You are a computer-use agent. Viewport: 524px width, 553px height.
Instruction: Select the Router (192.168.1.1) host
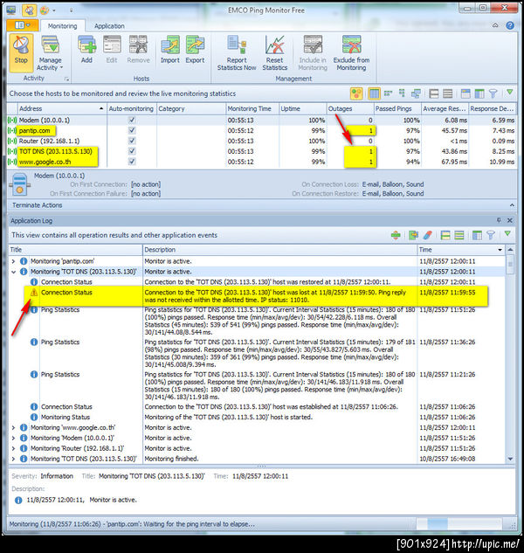262,141
